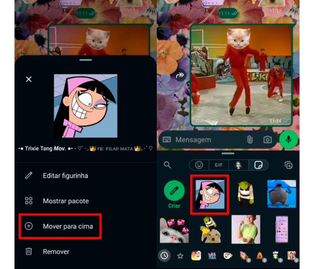Screen dimensions: 314x269
Task: Search stickers with magnifier icon
Action: point(167,165)
